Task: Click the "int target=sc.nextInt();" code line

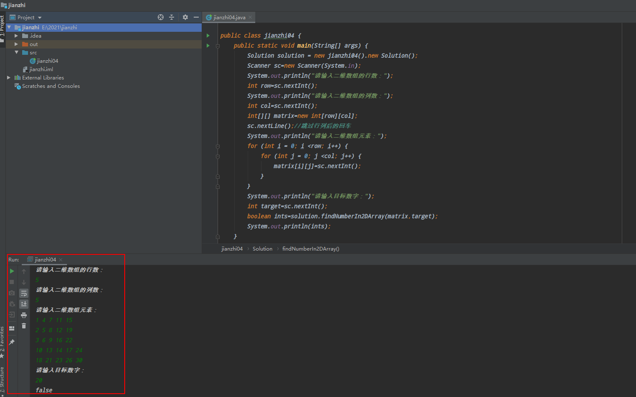Action: pos(287,206)
